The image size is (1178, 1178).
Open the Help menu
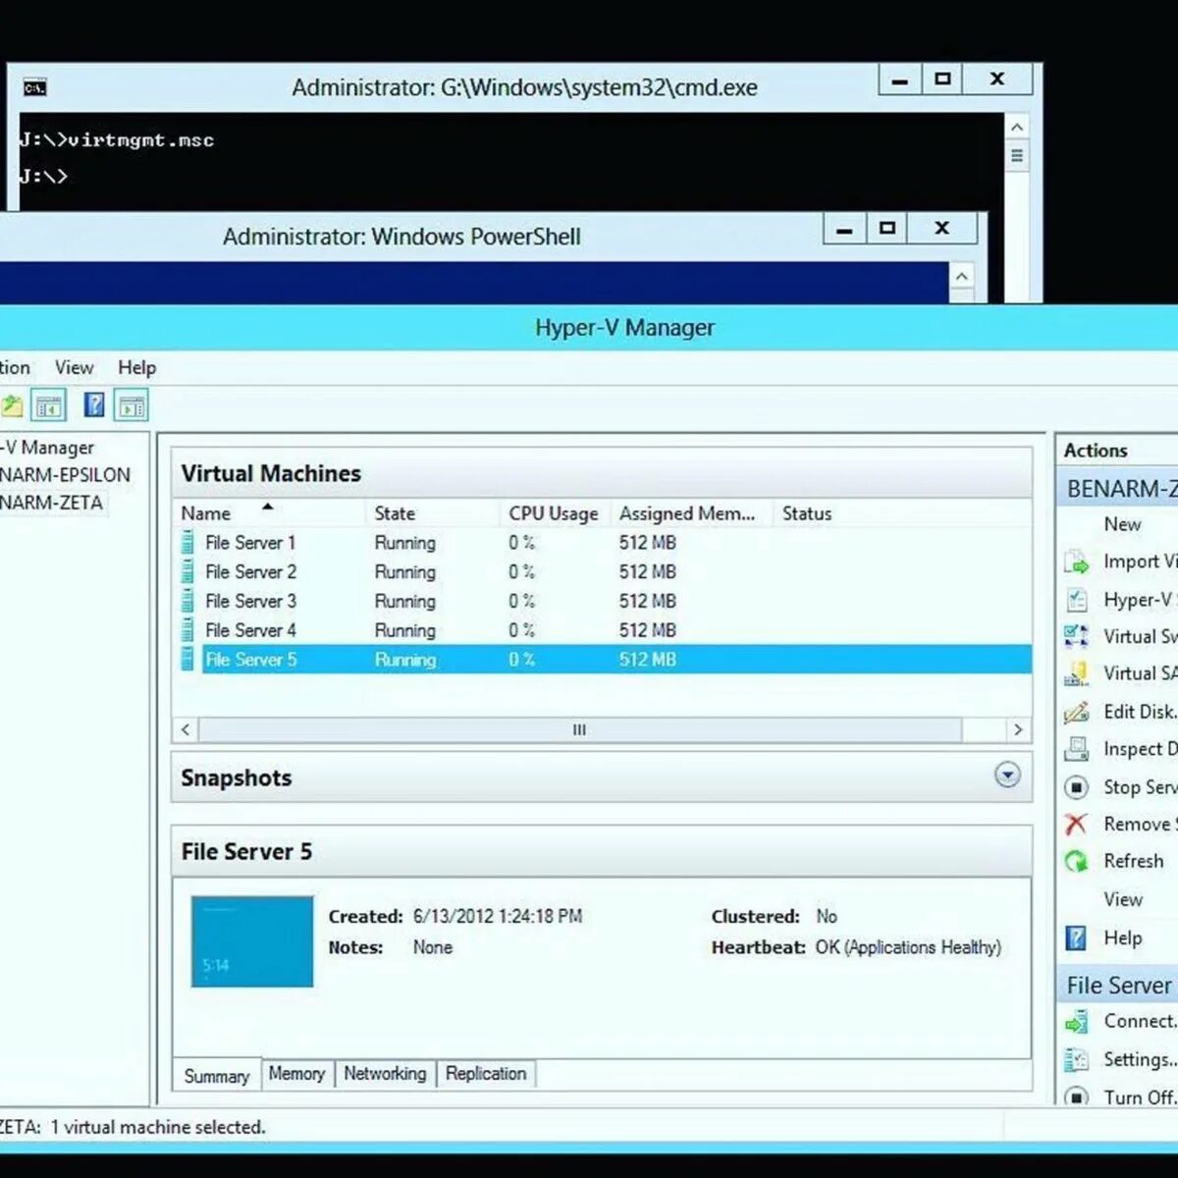coord(137,368)
